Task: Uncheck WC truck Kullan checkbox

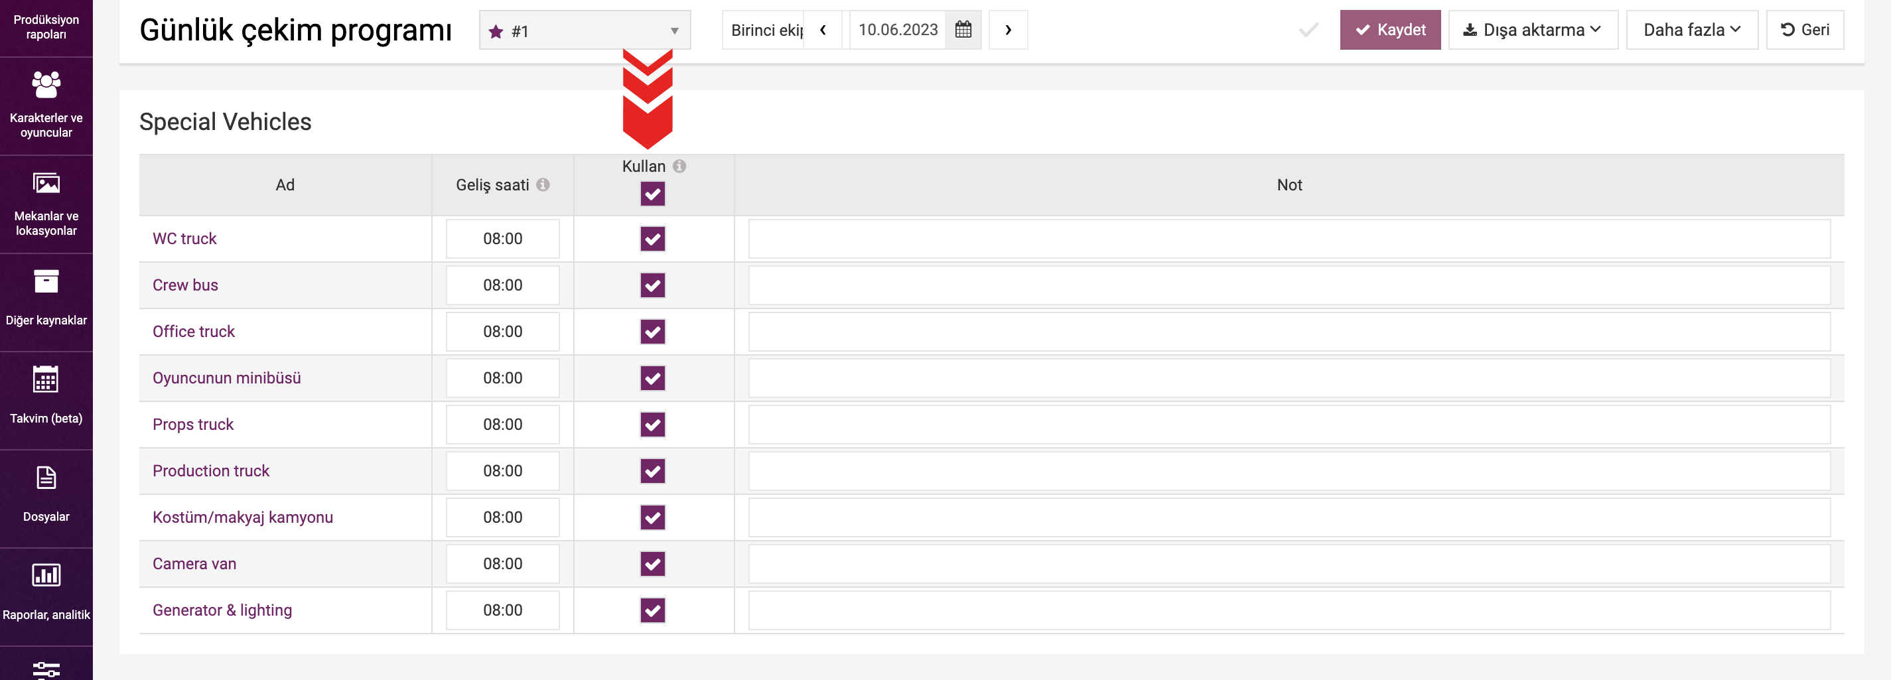Action: coord(653,239)
